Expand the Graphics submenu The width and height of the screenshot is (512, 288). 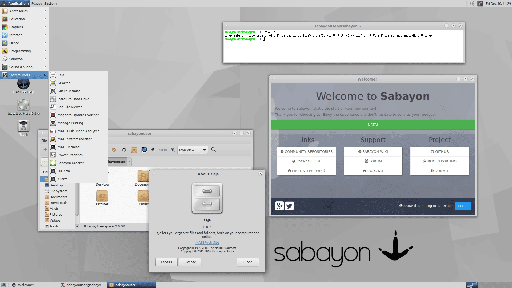(24, 27)
